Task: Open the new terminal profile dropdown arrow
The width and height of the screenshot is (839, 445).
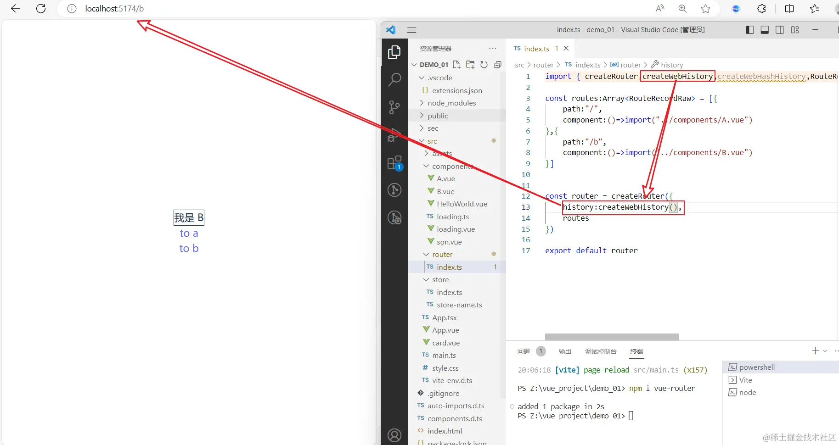Action: (x=825, y=351)
